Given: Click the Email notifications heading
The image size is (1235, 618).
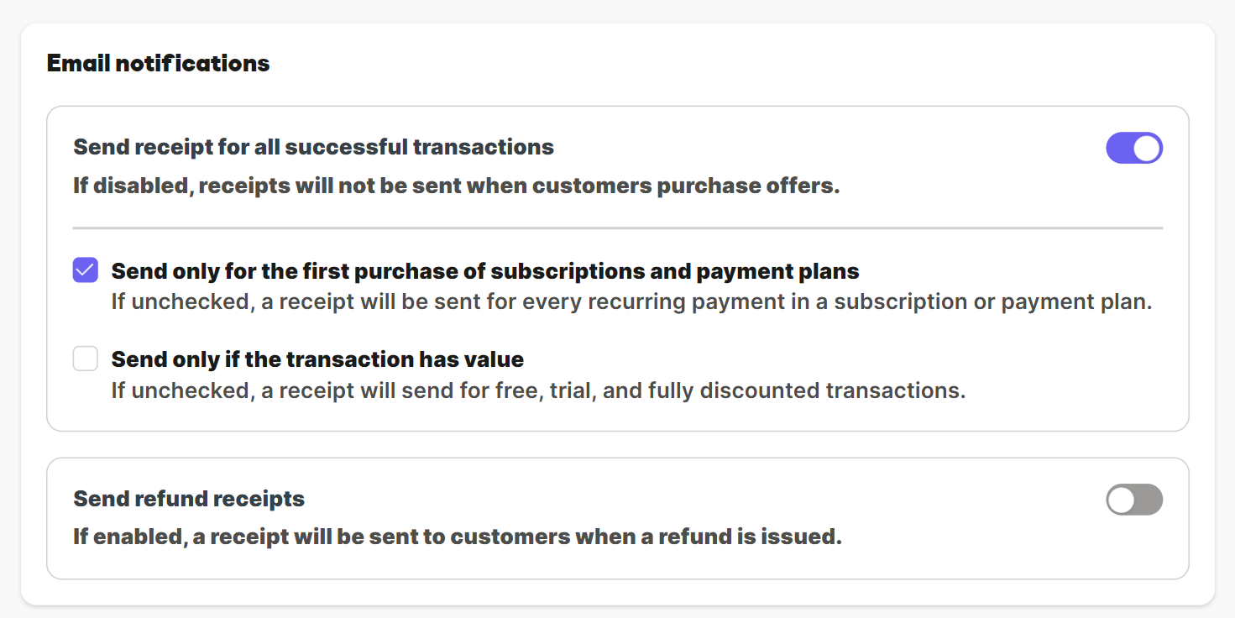Looking at the screenshot, I should [x=158, y=64].
